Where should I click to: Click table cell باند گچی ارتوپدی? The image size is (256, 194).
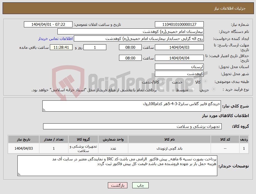pos(169,148)
